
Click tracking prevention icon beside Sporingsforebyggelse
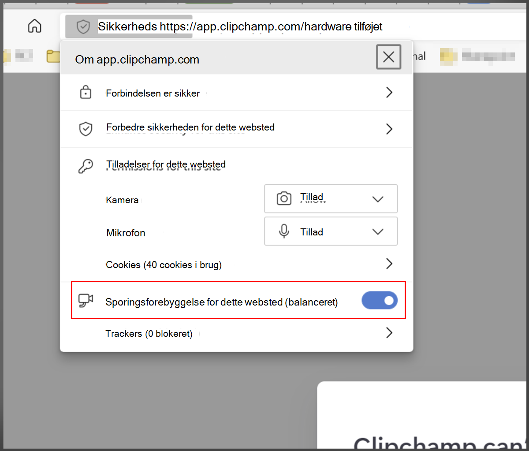(x=86, y=301)
